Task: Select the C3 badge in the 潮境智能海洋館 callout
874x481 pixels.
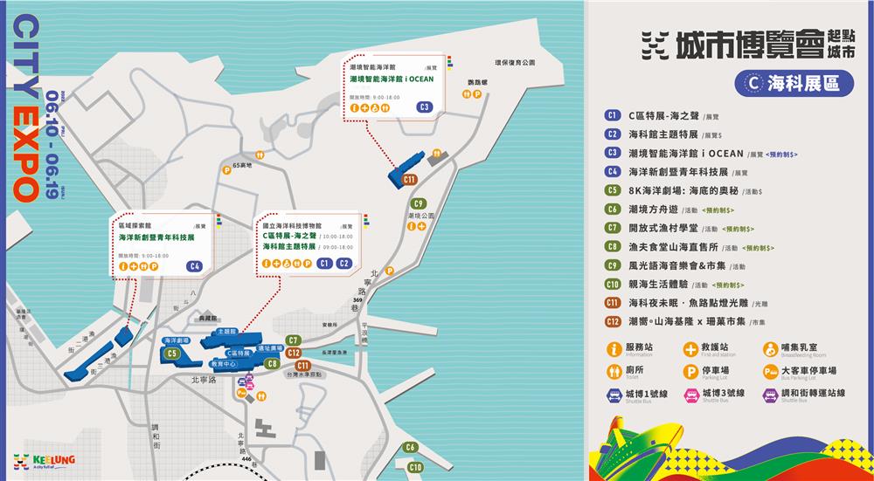Action: pyautogui.click(x=425, y=107)
